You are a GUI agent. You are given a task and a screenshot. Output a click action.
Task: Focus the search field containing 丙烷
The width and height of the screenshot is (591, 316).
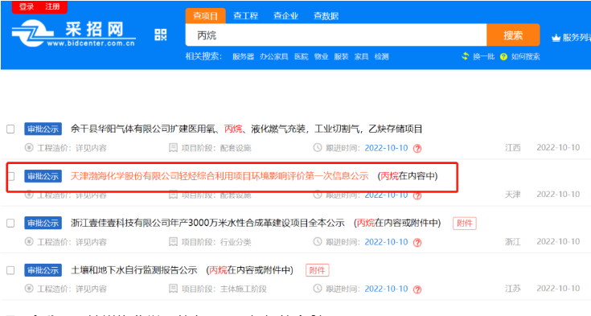336,35
